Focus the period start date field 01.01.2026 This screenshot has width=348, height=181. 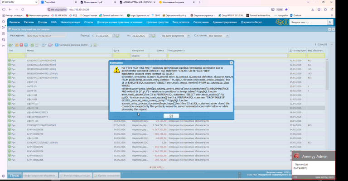(x=104, y=36)
